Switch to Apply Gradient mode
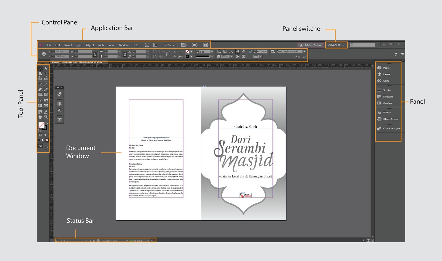This screenshot has width=442, height=261. click(43, 140)
